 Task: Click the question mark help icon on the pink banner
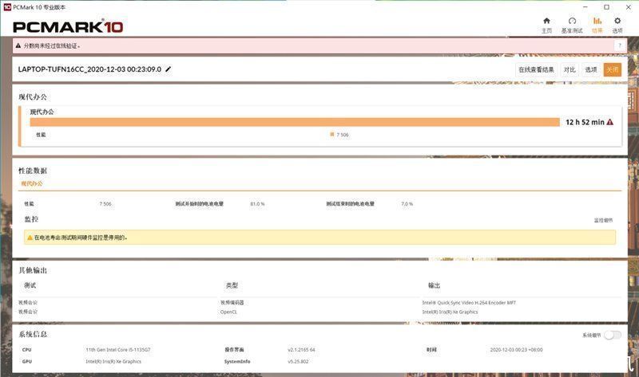(x=620, y=45)
